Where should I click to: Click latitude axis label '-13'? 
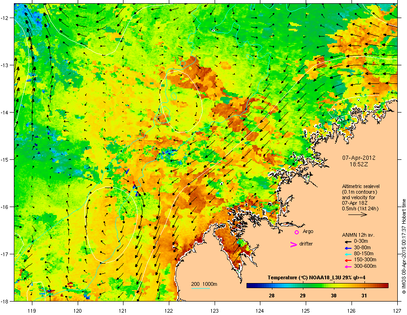5,65
